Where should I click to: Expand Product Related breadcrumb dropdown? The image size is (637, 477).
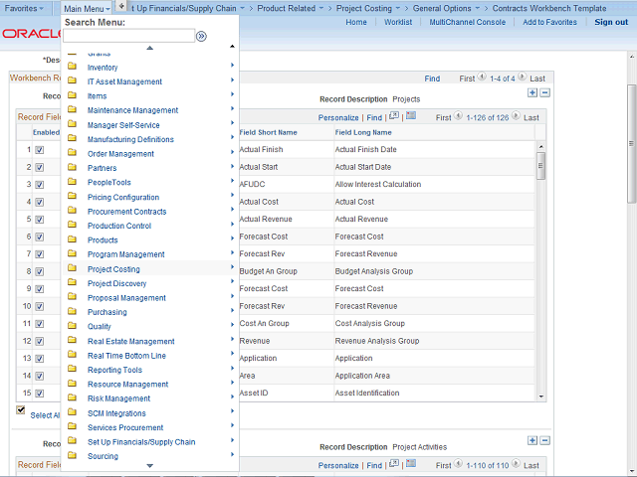click(x=321, y=8)
